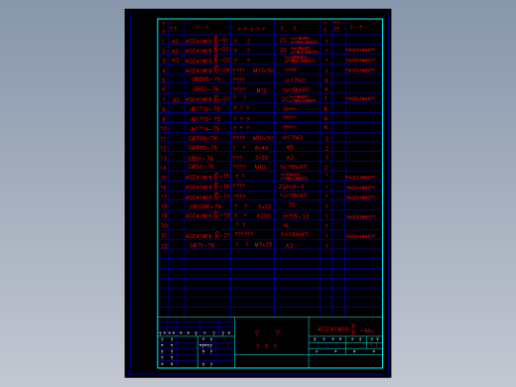Click the '1:1' scale value in title block
The image size is (516, 387).
tap(374, 345)
